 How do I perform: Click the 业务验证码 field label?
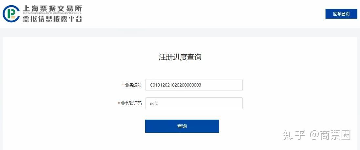[x=131, y=103]
